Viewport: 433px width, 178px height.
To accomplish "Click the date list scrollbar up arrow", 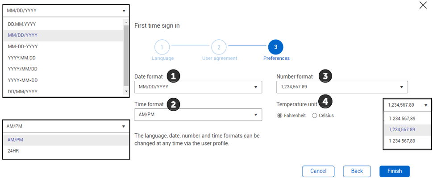I will 126,22.
